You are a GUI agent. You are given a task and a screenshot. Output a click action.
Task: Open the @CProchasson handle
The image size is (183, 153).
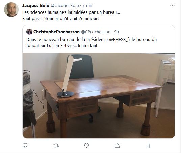(x=96, y=32)
